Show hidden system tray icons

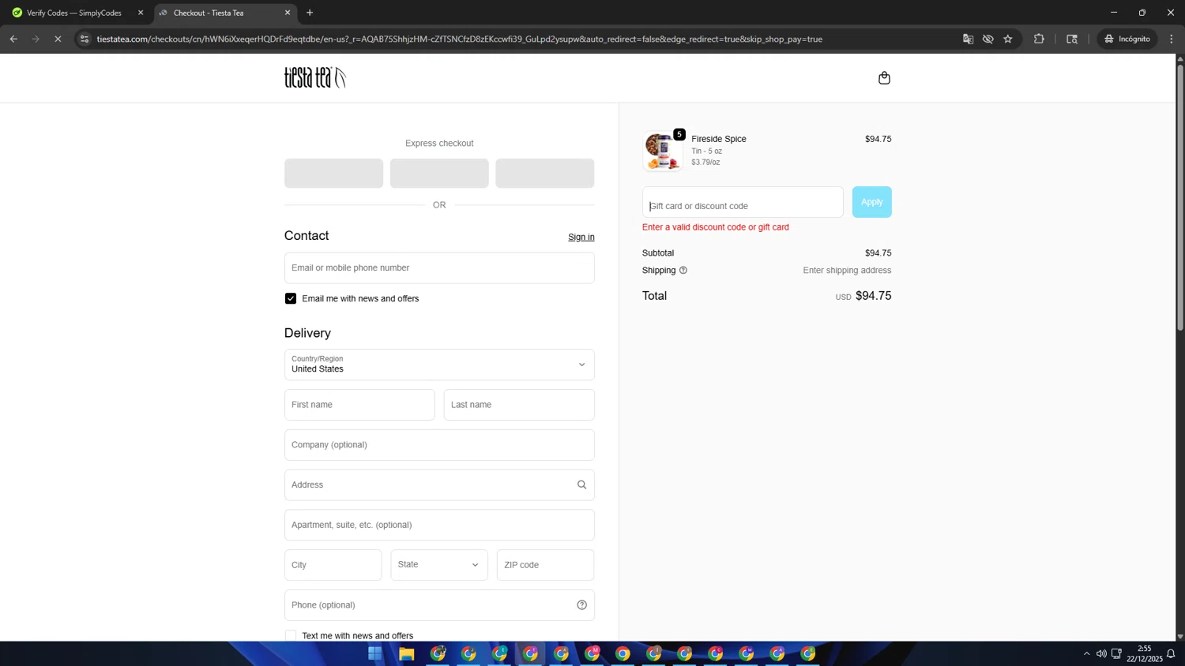click(1086, 653)
